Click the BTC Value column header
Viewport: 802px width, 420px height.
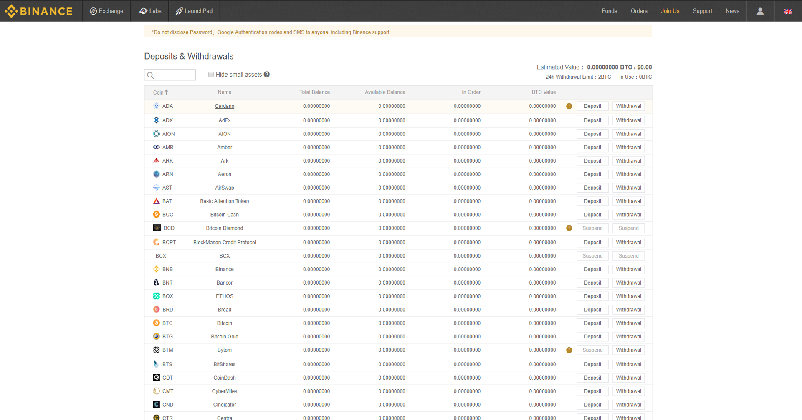(x=544, y=92)
